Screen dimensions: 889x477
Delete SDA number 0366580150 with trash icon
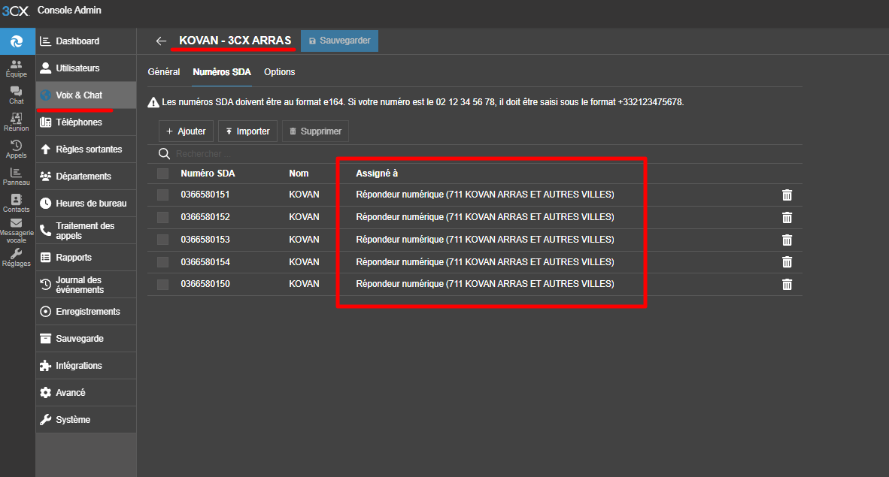tap(787, 285)
